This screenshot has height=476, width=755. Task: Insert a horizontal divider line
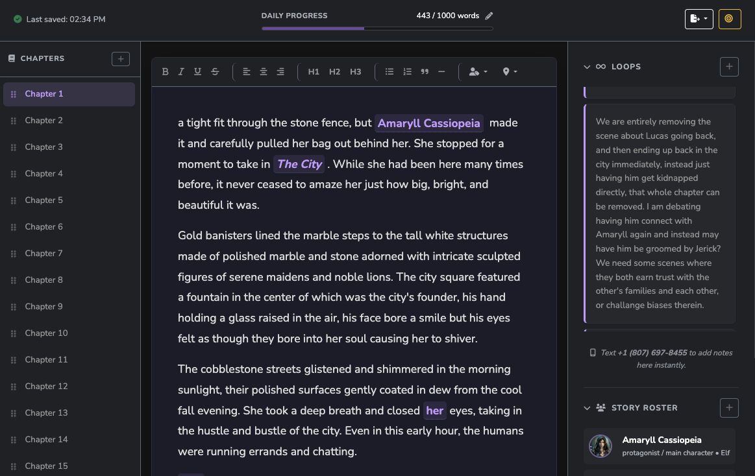(441, 72)
